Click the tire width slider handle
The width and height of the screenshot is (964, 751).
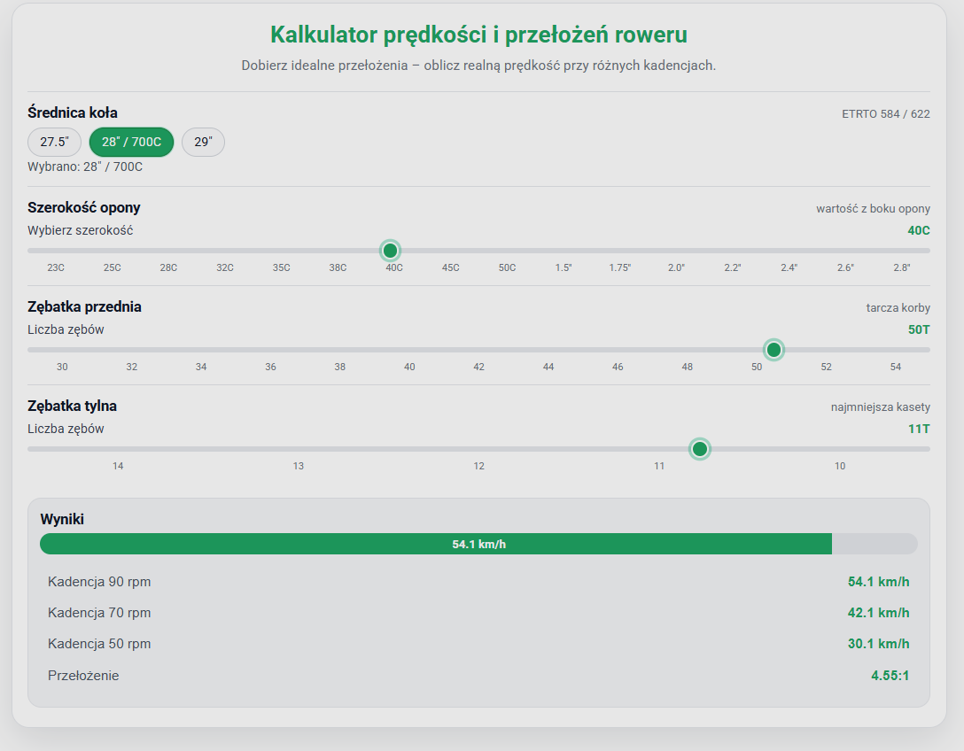coord(390,251)
